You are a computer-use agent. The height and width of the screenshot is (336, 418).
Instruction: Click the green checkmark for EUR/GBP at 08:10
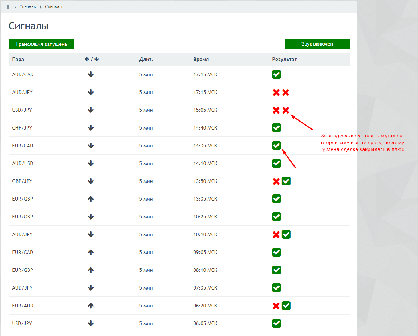[276, 270]
